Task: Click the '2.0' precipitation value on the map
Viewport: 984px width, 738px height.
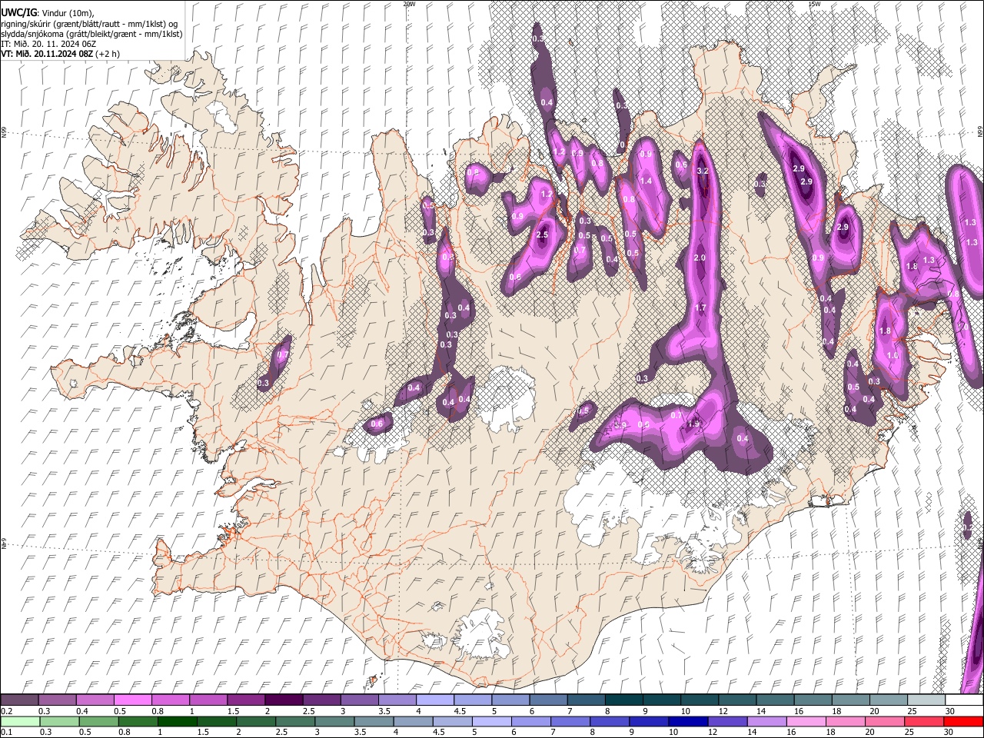Action: click(700, 258)
